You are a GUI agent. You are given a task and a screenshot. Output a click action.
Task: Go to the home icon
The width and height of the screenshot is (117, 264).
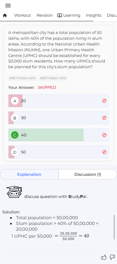(5, 15)
